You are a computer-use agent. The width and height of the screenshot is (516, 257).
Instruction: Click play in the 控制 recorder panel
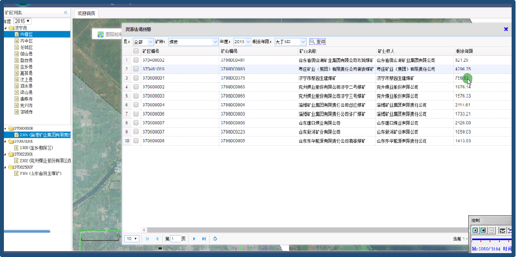click(x=475, y=230)
